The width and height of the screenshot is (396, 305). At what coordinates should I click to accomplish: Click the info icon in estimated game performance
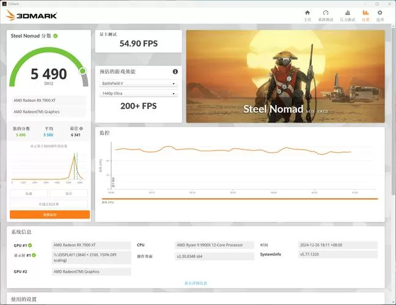(x=175, y=71)
